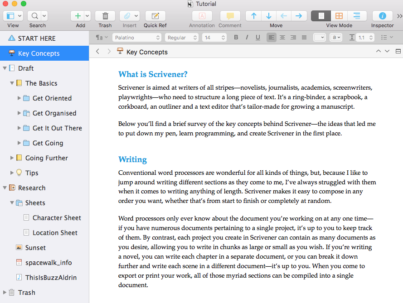Align text right
This screenshot has height=303, width=403.
pos(293,38)
